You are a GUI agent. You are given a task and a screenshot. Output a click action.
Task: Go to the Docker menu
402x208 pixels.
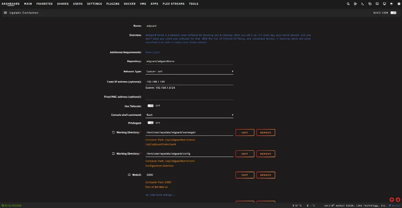point(130,4)
